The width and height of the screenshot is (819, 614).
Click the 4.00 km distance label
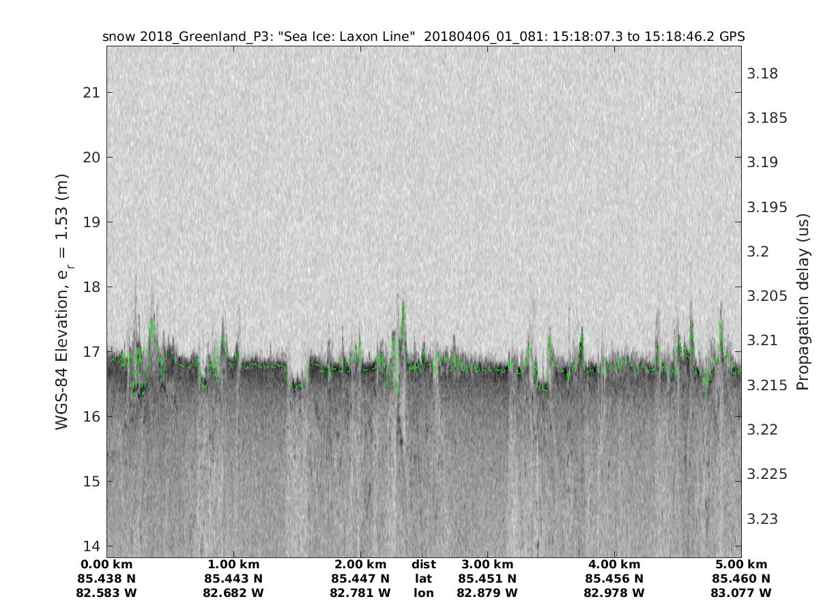(614, 565)
